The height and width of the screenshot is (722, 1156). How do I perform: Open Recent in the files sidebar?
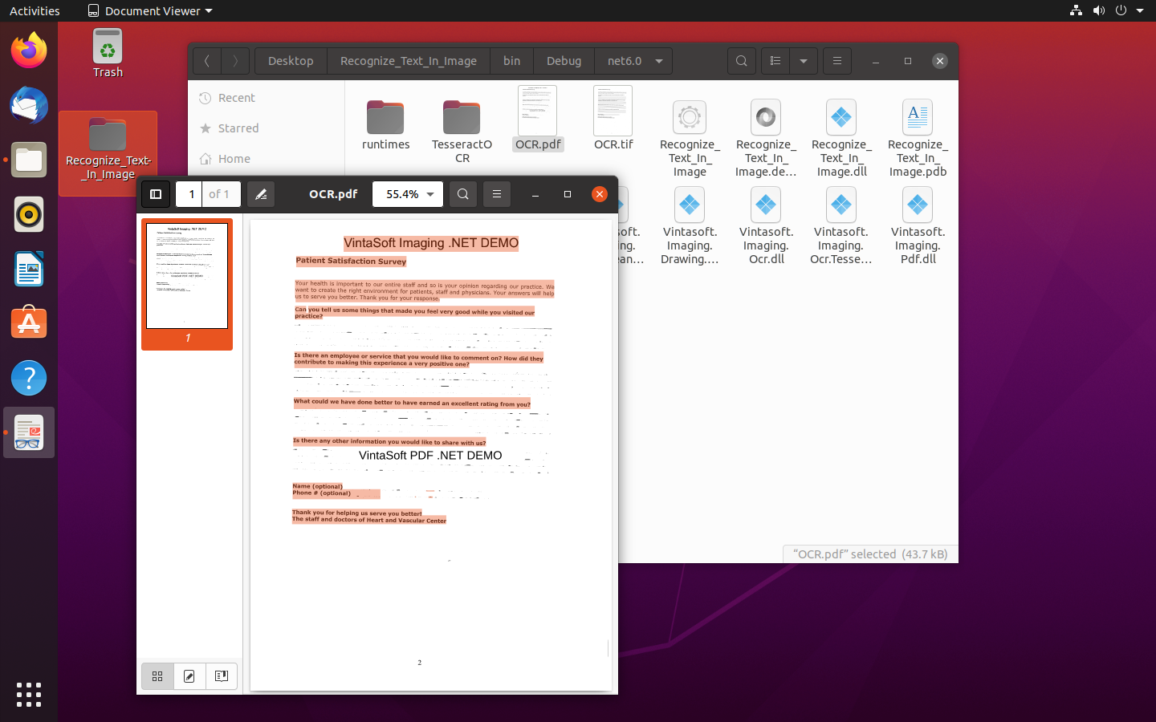point(236,98)
